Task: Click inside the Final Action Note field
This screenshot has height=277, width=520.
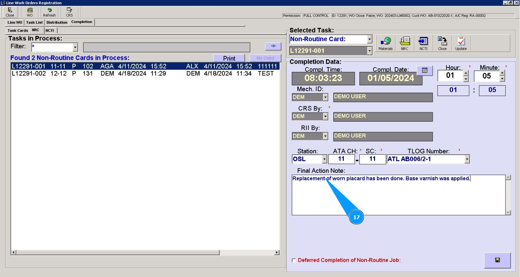Action: 398,197
